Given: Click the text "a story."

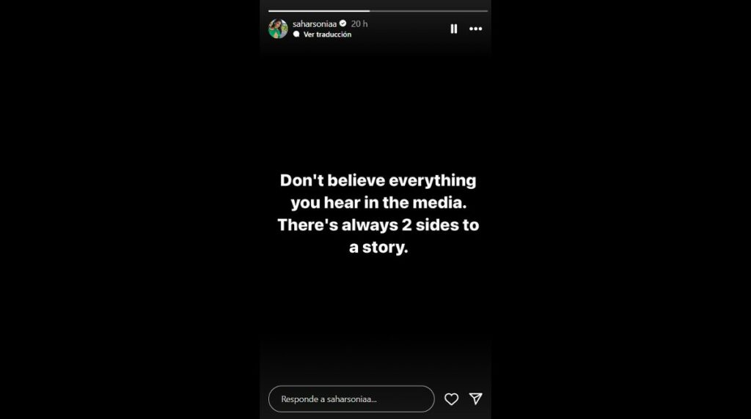Looking at the screenshot, I should click(378, 248).
